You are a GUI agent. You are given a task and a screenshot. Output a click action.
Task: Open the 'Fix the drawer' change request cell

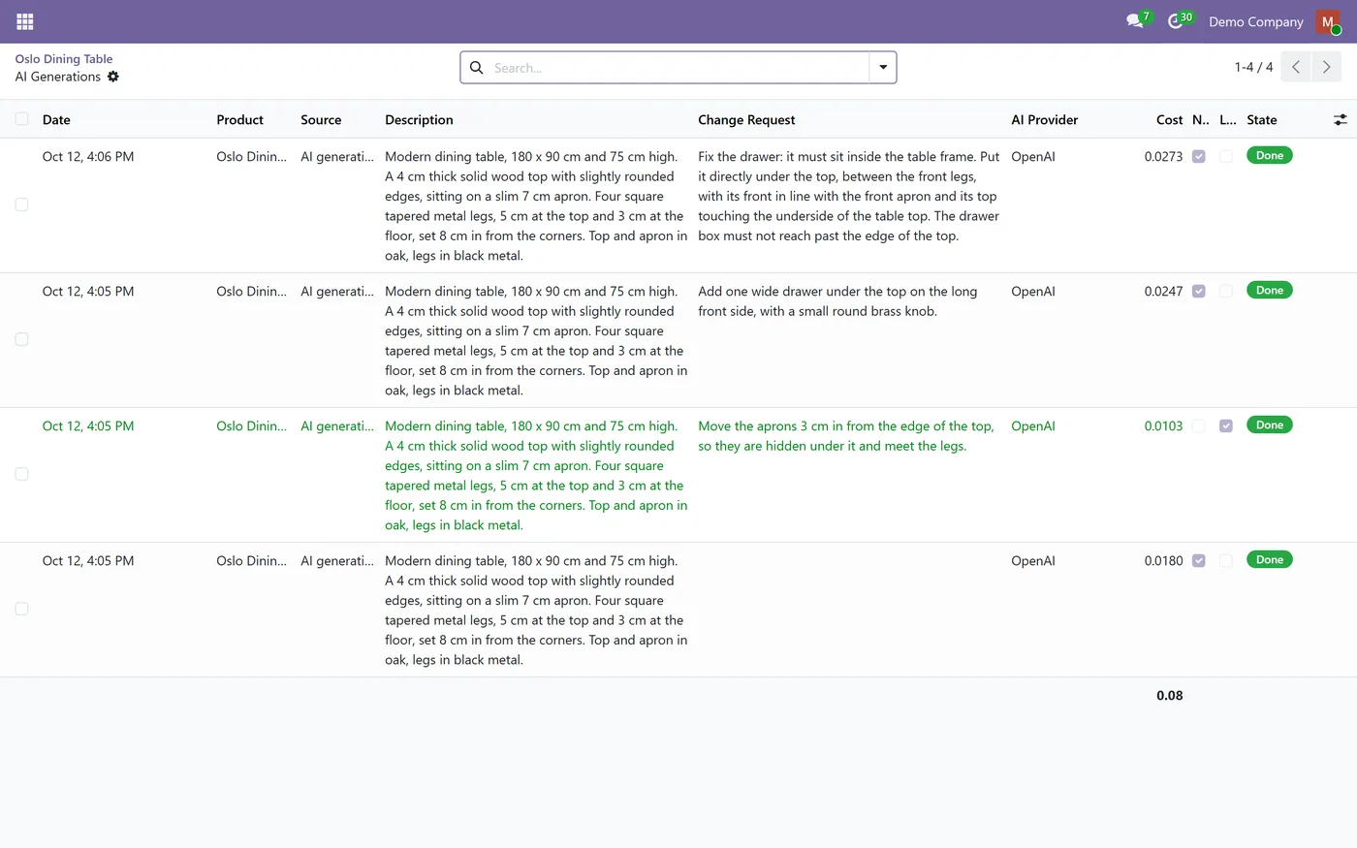[849, 196]
